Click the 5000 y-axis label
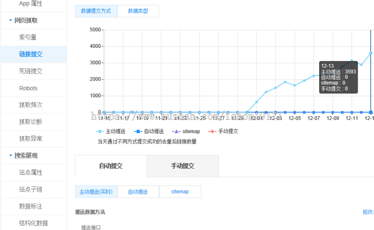This screenshot has height=230, width=374. (x=95, y=29)
